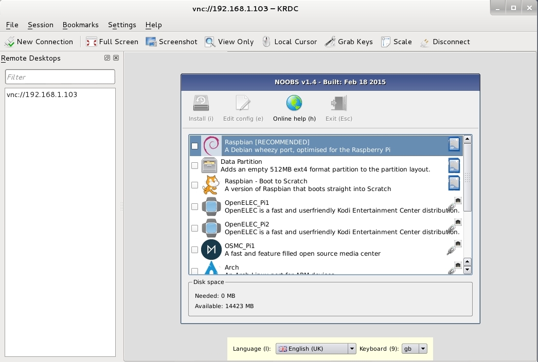Click network cable icon on OSMC_Pi1 row

tap(454, 247)
